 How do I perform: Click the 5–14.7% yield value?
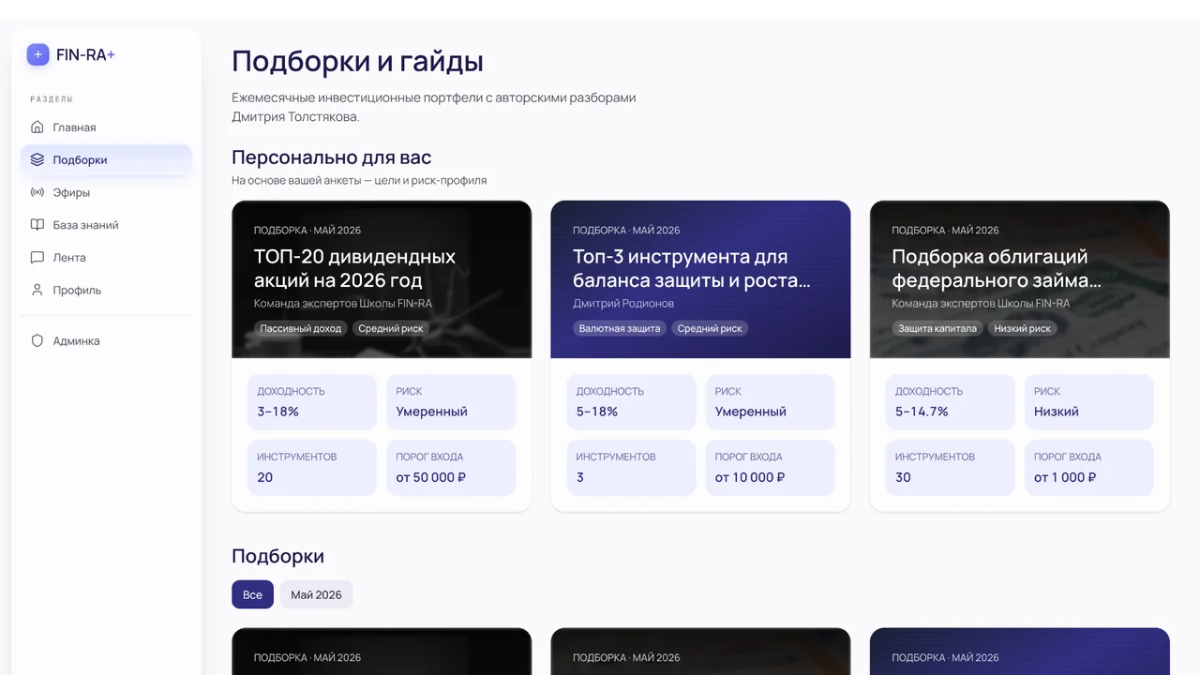(922, 412)
